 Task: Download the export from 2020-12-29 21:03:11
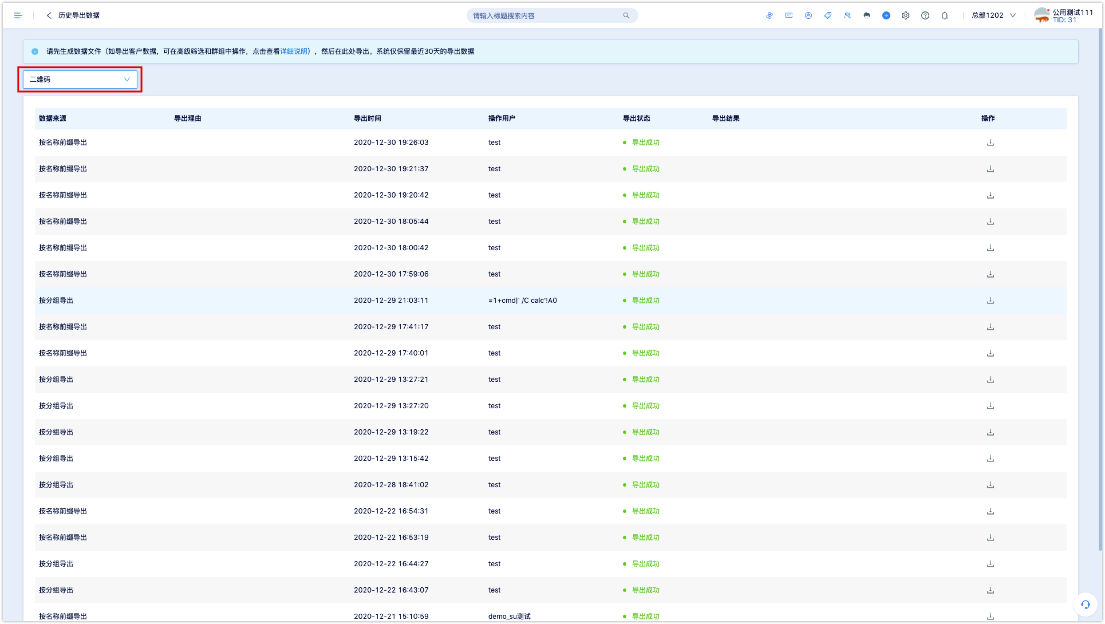point(990,300)
